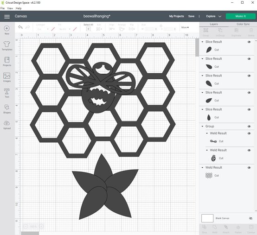Toggle Blank Canvas visibility eye
Viewport: 257px width, 235px height.
coord(251,218)
